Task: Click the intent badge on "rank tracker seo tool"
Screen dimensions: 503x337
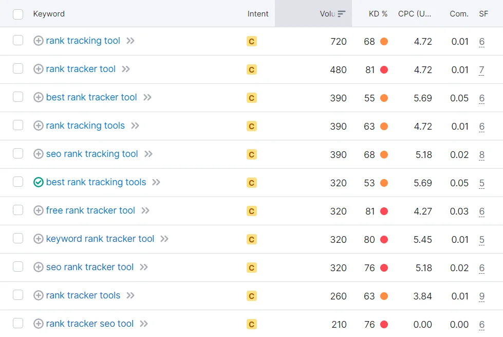Action: (x=251, y=324)
